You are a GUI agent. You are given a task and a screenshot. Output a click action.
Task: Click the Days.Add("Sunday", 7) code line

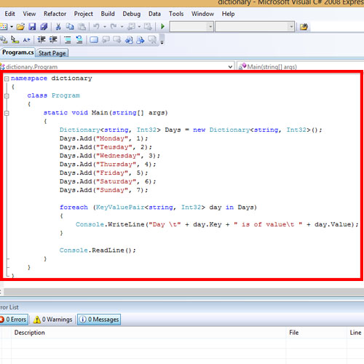point(103,190)
